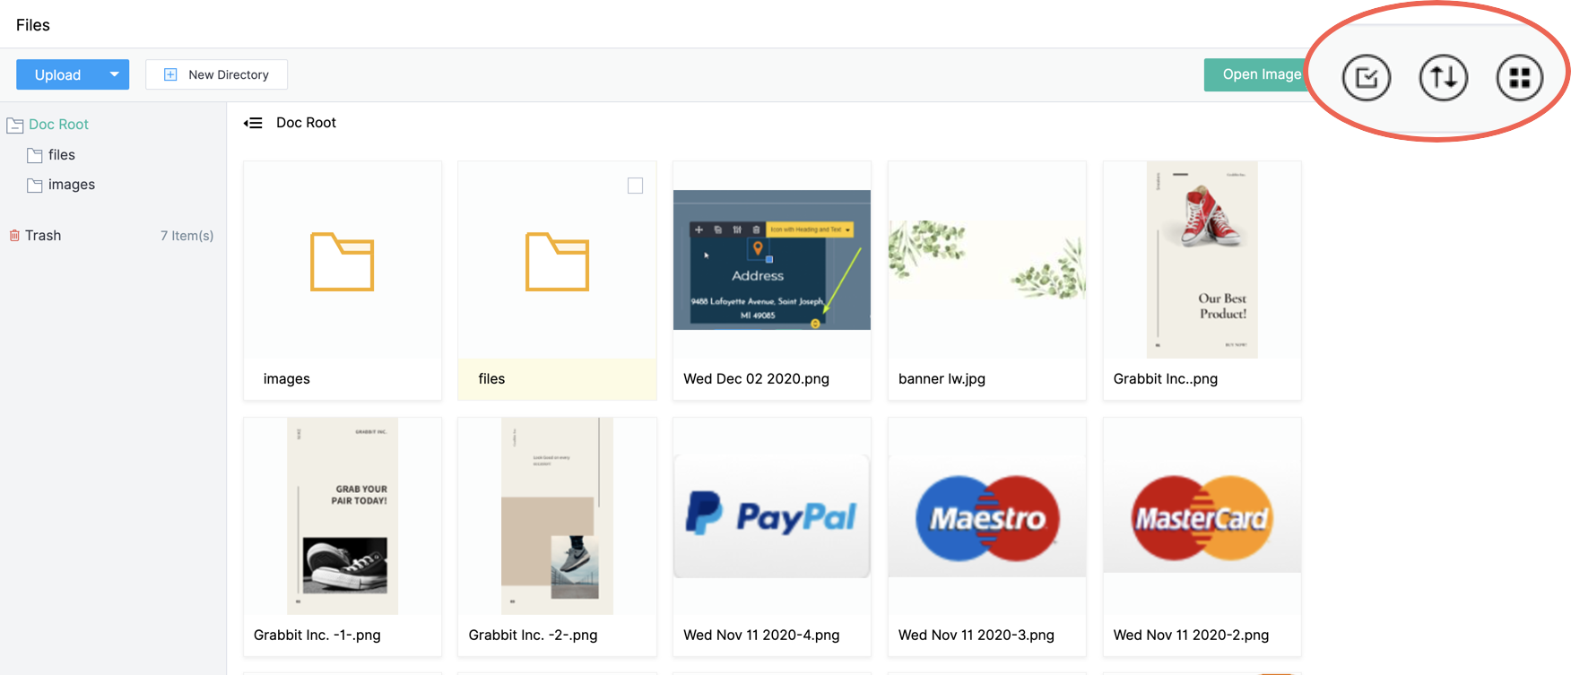Image resolution: width=1571 pixels, height=675 pixels.
Task: Select the MasterCard image thumbnail
Action: [1202, 516]
